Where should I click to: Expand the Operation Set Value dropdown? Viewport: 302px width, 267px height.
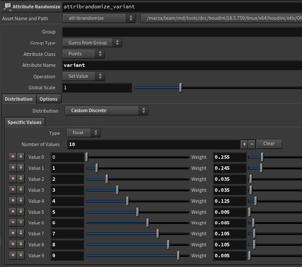coord(83,76)
